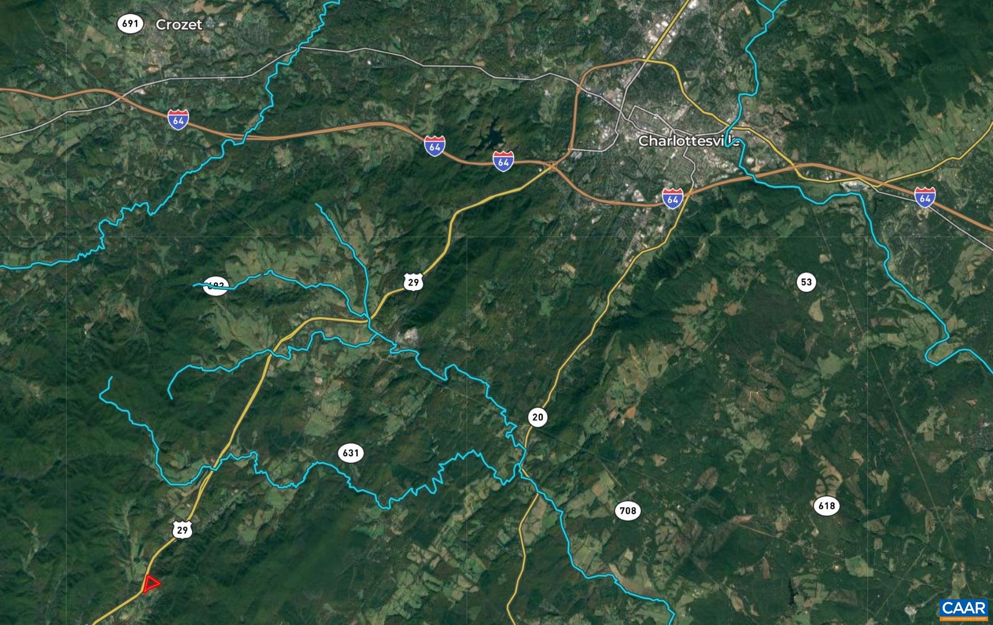Click the route 708 road marker

628,511
